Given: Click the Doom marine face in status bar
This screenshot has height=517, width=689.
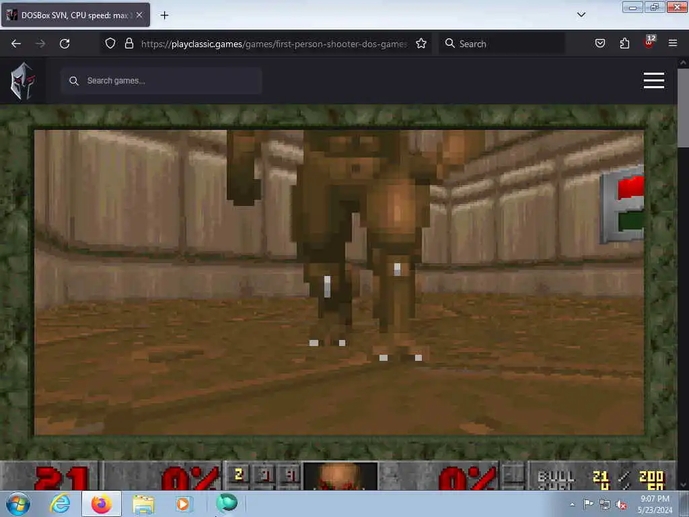Looking at the screenshot, I should [340, 476].
